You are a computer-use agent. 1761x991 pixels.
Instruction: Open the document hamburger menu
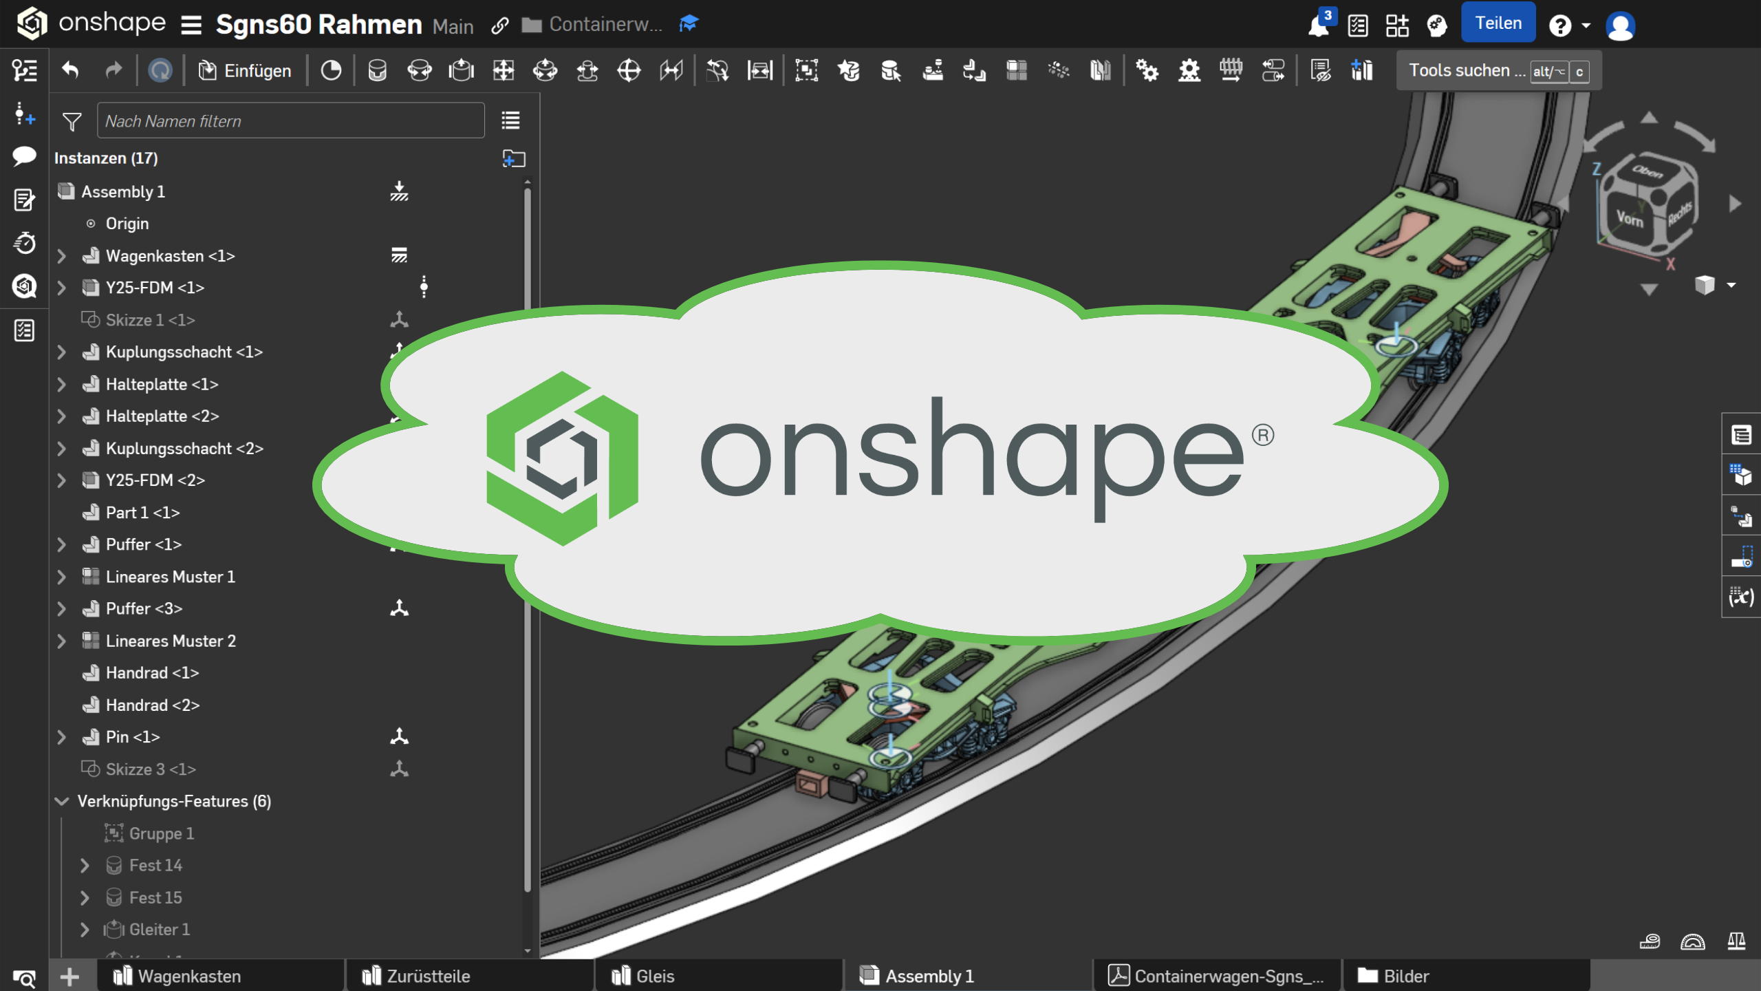tap(190, 24)
